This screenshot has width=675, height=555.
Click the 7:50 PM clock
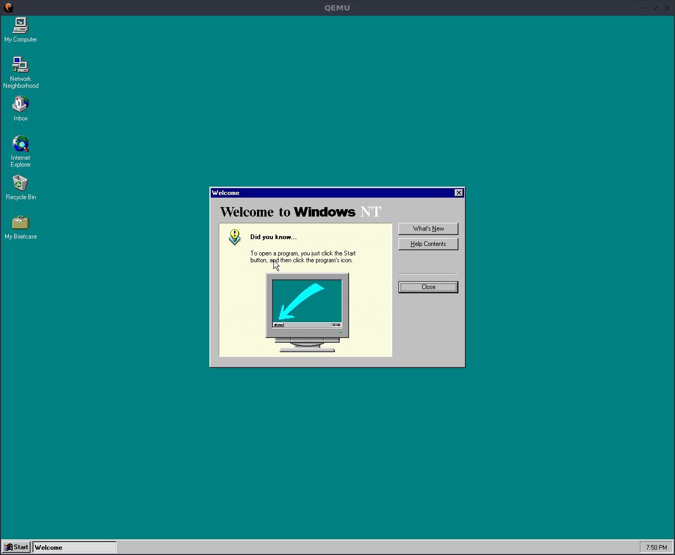656,547
